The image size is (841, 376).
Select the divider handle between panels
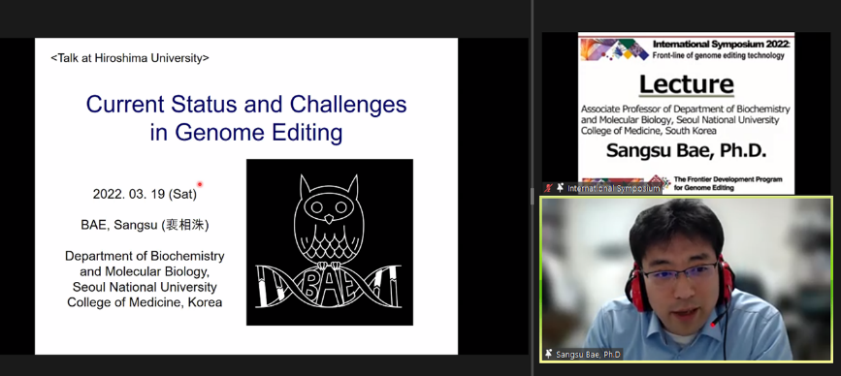532,196
